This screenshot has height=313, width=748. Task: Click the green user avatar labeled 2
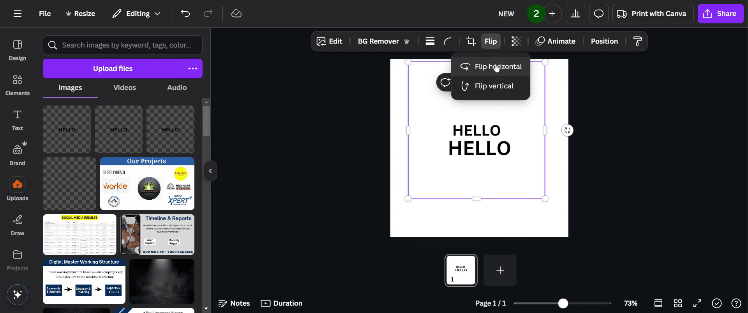536,14
